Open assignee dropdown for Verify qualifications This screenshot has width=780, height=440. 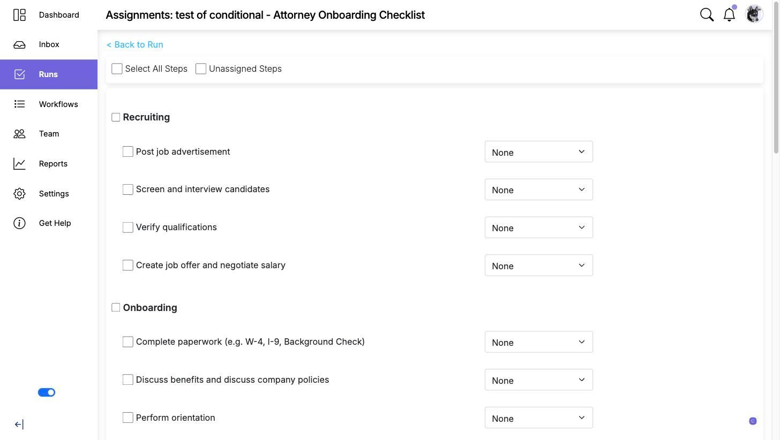tap(538, 227)
